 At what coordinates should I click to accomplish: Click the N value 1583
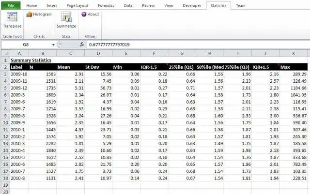click(43, 75)
